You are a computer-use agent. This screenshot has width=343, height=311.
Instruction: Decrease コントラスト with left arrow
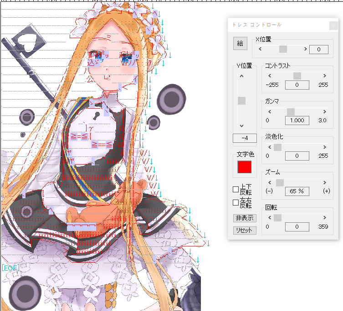point(270,76)
